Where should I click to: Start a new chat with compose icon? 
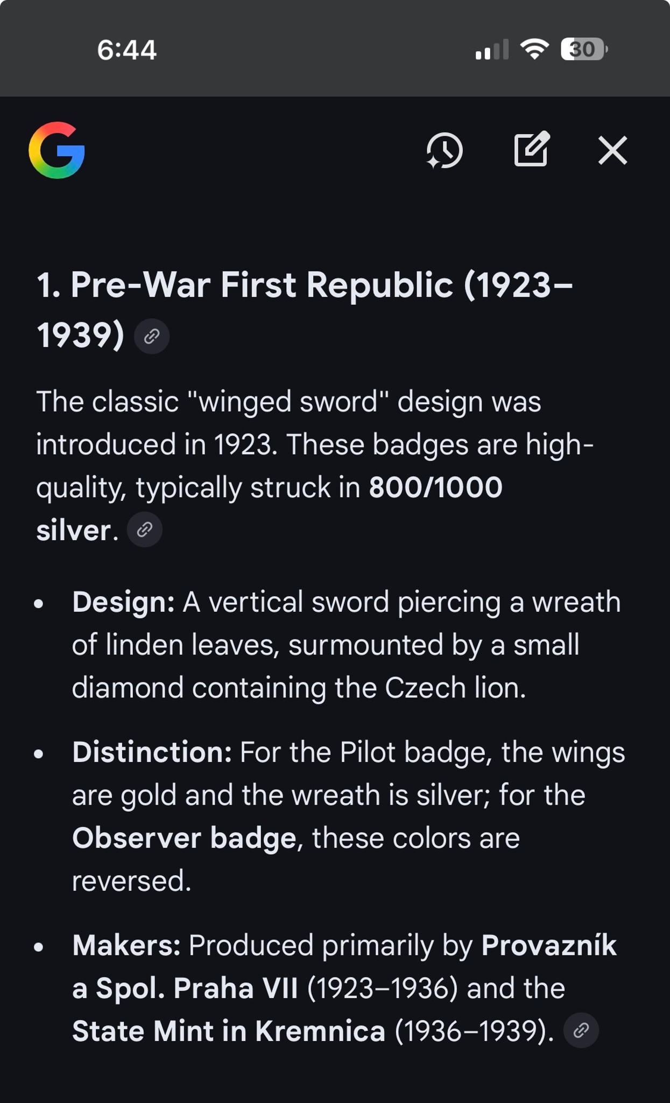pos(532,149)
